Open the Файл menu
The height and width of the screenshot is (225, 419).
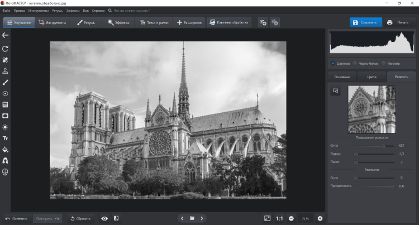6,11
